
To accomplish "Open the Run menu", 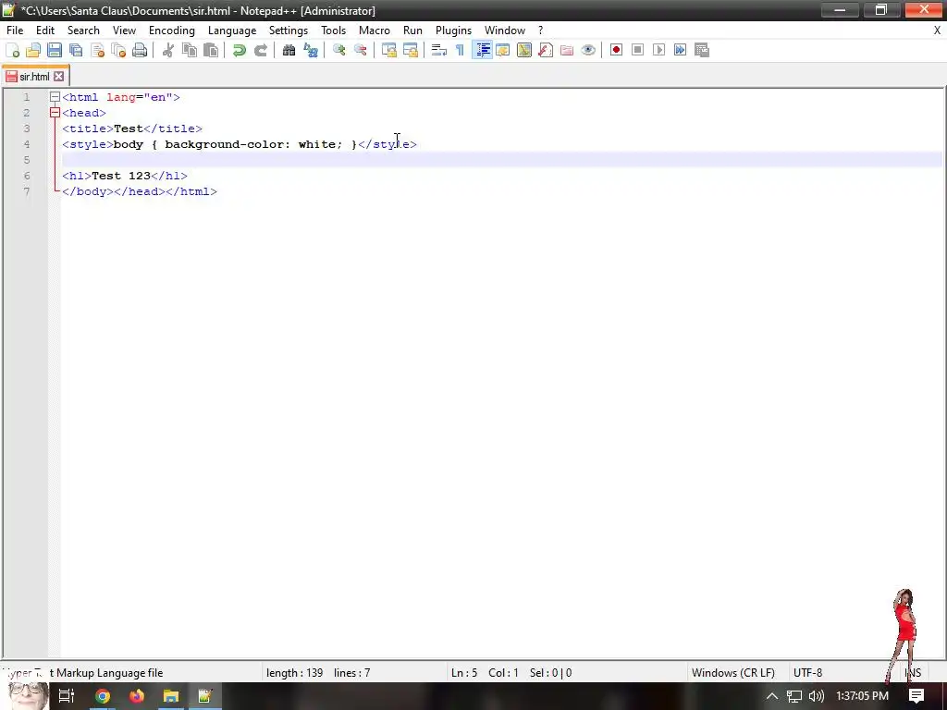I will [412, 31].
